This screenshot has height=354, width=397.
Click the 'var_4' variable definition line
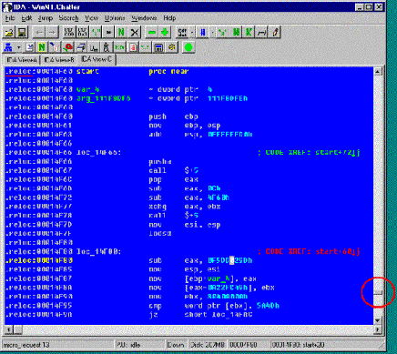[108, 89]
